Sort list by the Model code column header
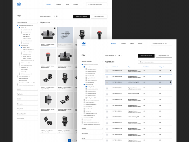This screenshot has width=189, height=142. click(x=115, y=67)
